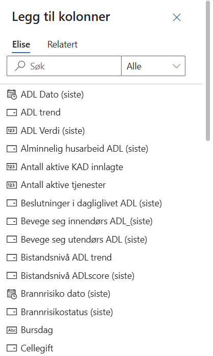Viewport: 213px width, 356px height.
Task: Open the Alle filter dropdown
Action: [153, 66]
